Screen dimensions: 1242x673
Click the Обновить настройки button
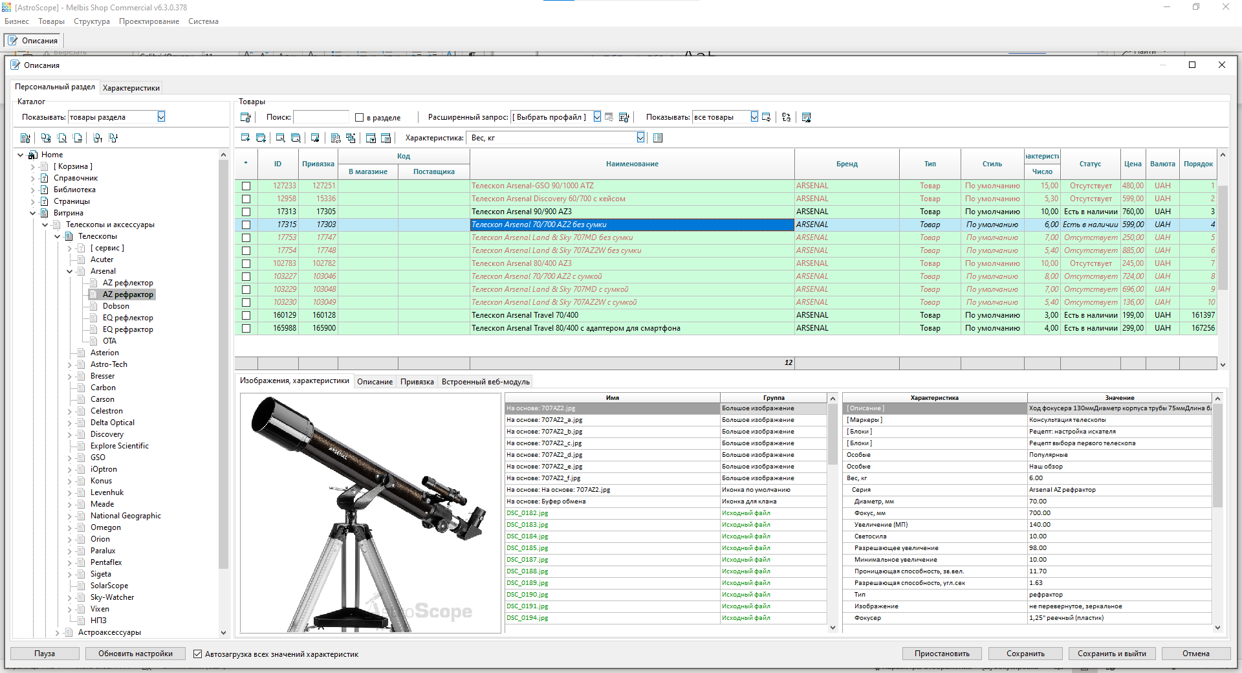(135, 654)
